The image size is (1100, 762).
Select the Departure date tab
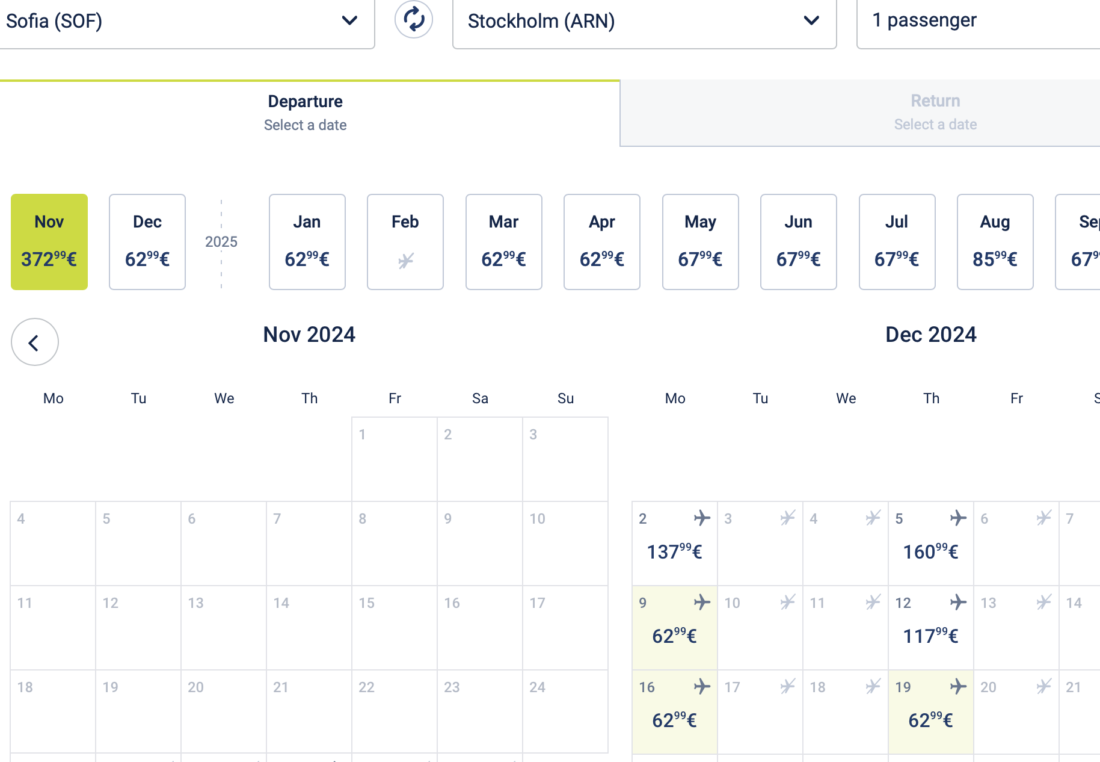pos(306,113)
